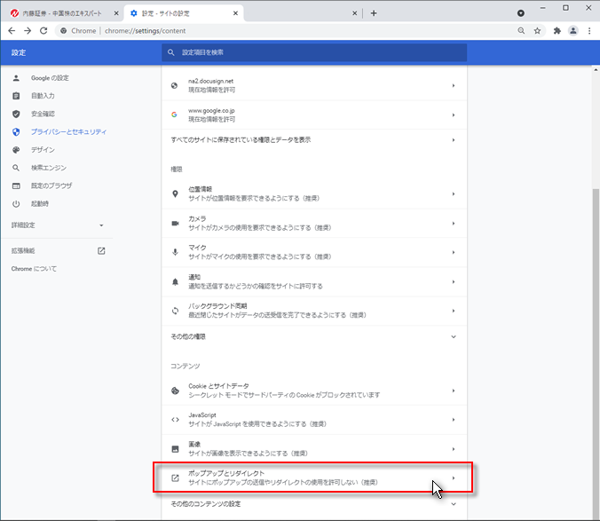The image size is (600, 521).
Task: Open ポップアップとリダイレクト settings
Action: (x=311, y=478)
